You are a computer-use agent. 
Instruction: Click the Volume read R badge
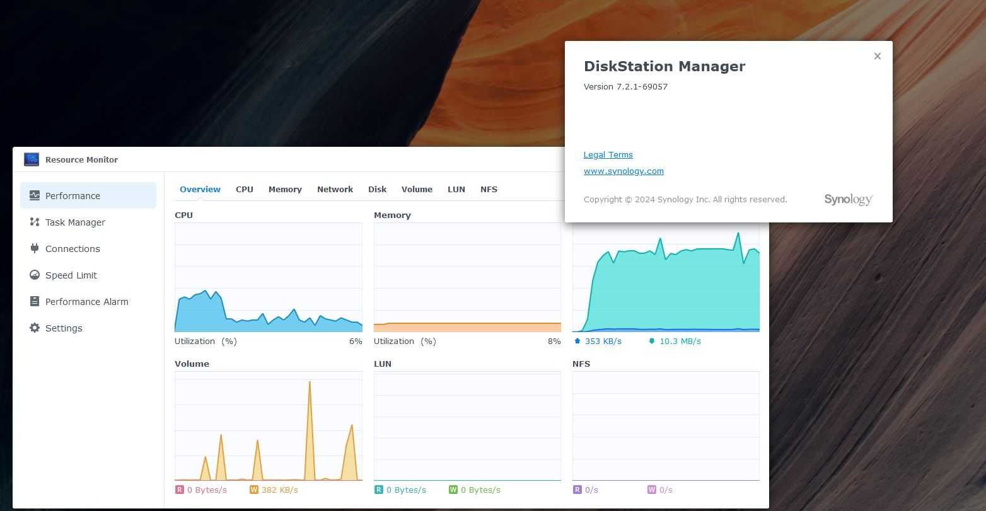point(179,490)
